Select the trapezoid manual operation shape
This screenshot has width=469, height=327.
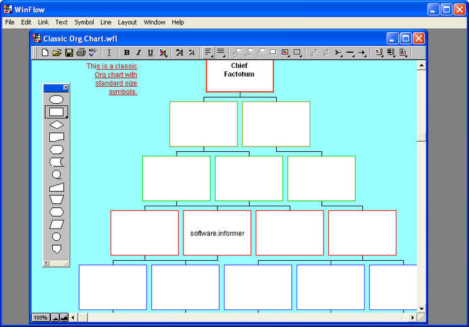[x=56, y=199]
